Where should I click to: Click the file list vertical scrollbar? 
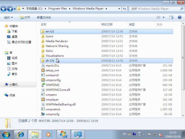183,57
